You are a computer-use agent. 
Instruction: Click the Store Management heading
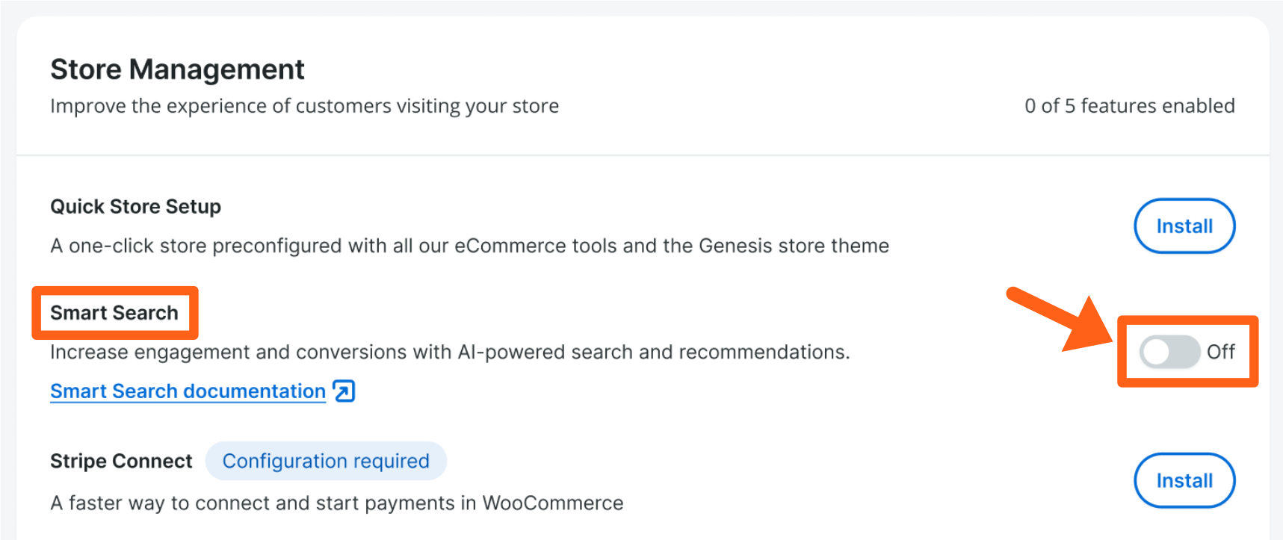[x=177, y=69]
